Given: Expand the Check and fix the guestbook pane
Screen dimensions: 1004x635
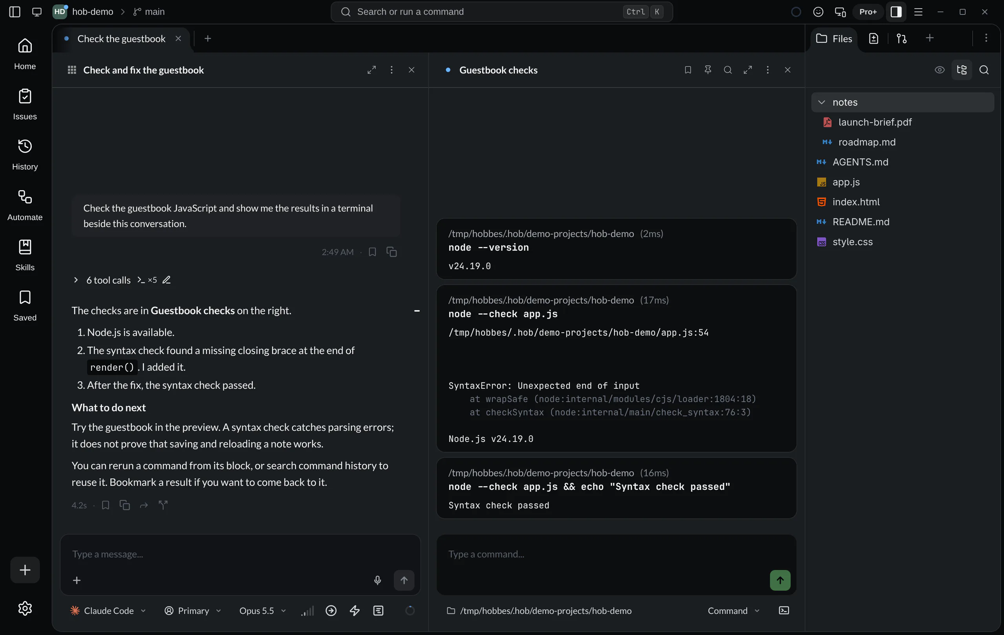Looking at the screenshot, I should (371, 70).
